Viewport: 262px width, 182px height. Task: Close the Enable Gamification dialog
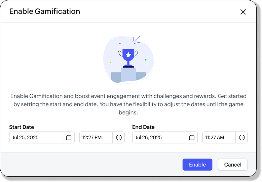pyautogui.click(x=243, y=12)
